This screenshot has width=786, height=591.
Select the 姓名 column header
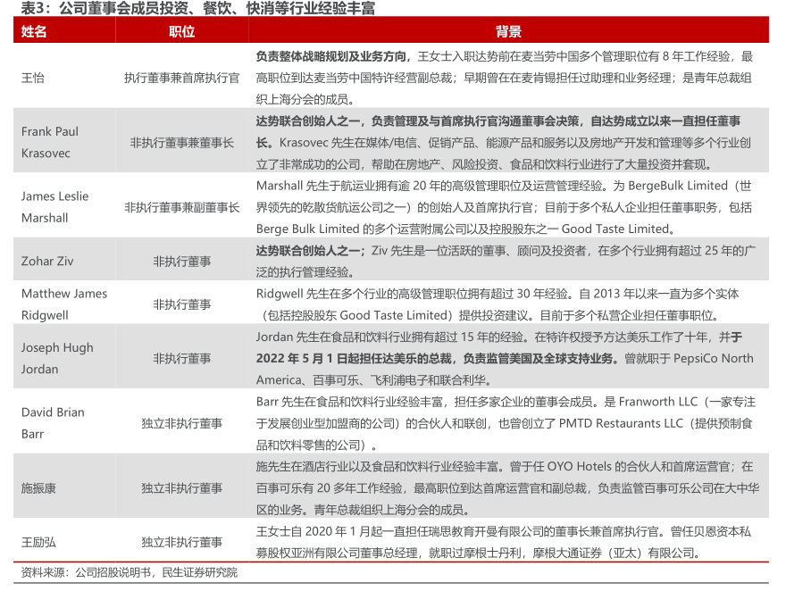34,31
